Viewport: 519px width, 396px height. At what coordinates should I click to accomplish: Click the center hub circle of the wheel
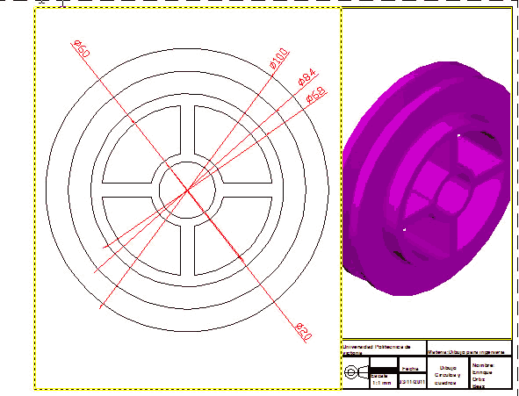coord(187,190)
